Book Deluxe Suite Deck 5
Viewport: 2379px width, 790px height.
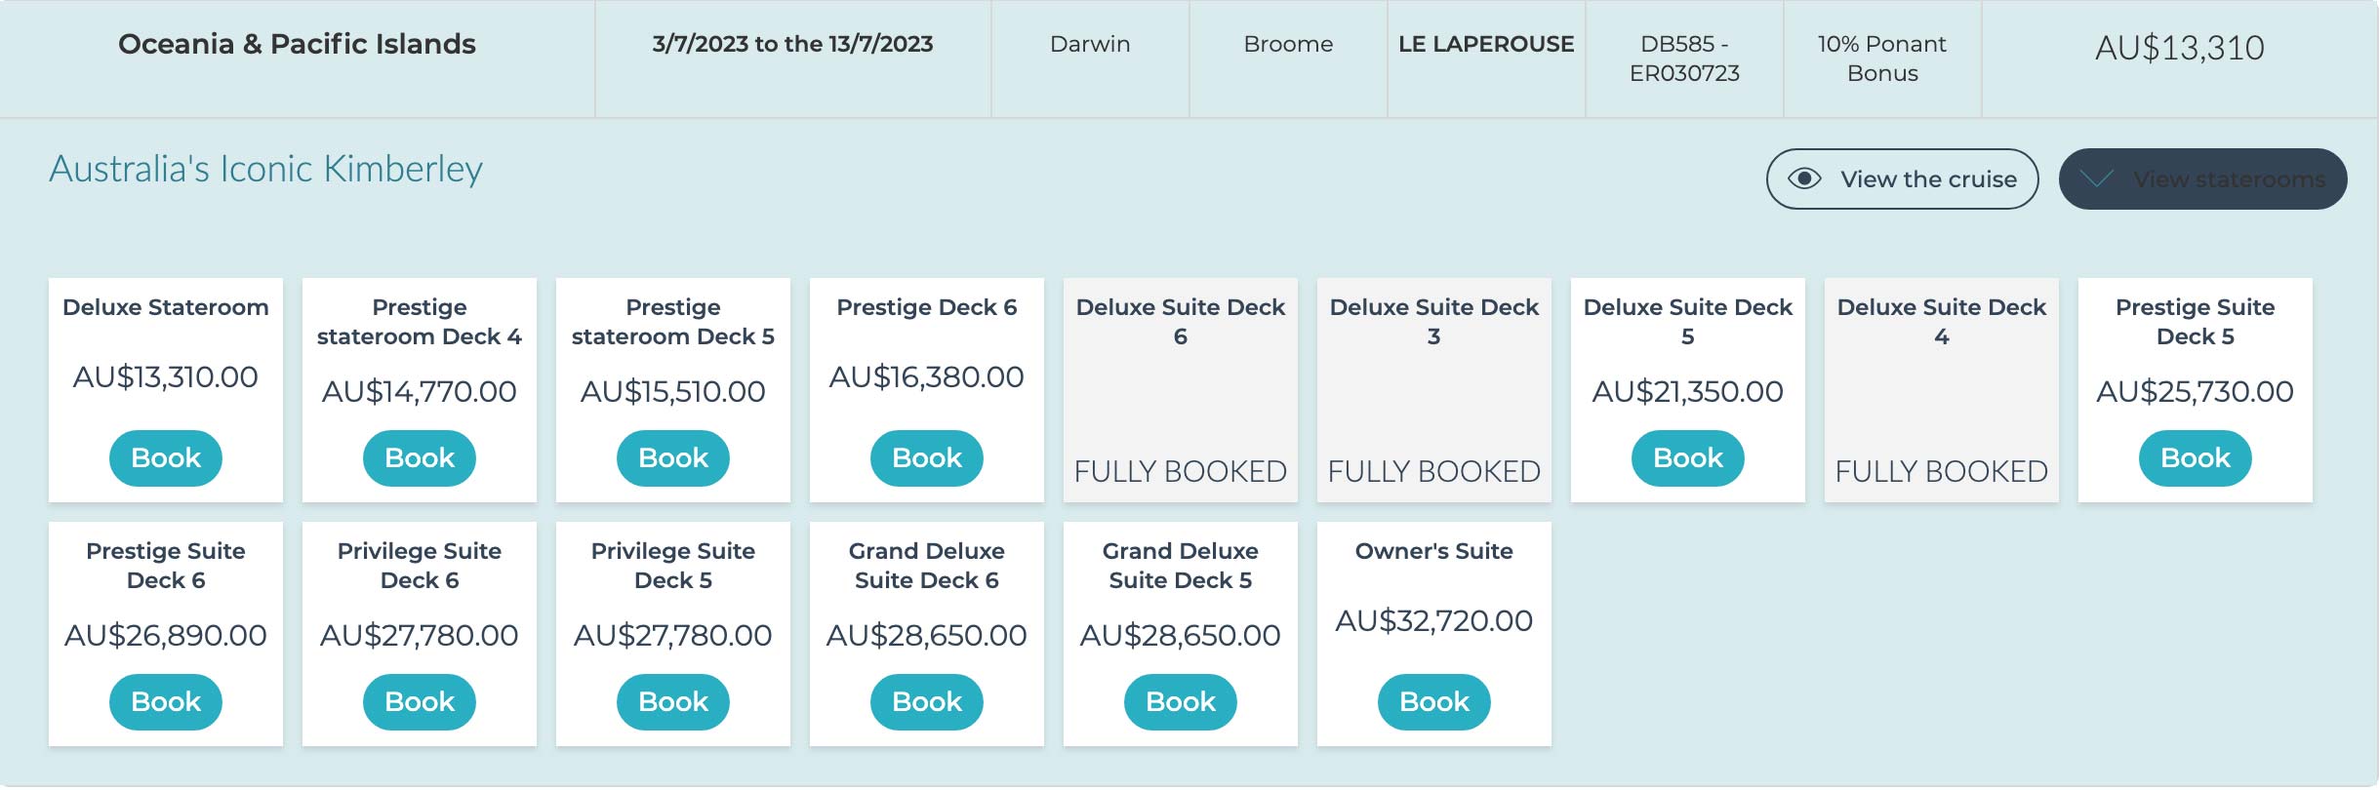(1687, 457)
